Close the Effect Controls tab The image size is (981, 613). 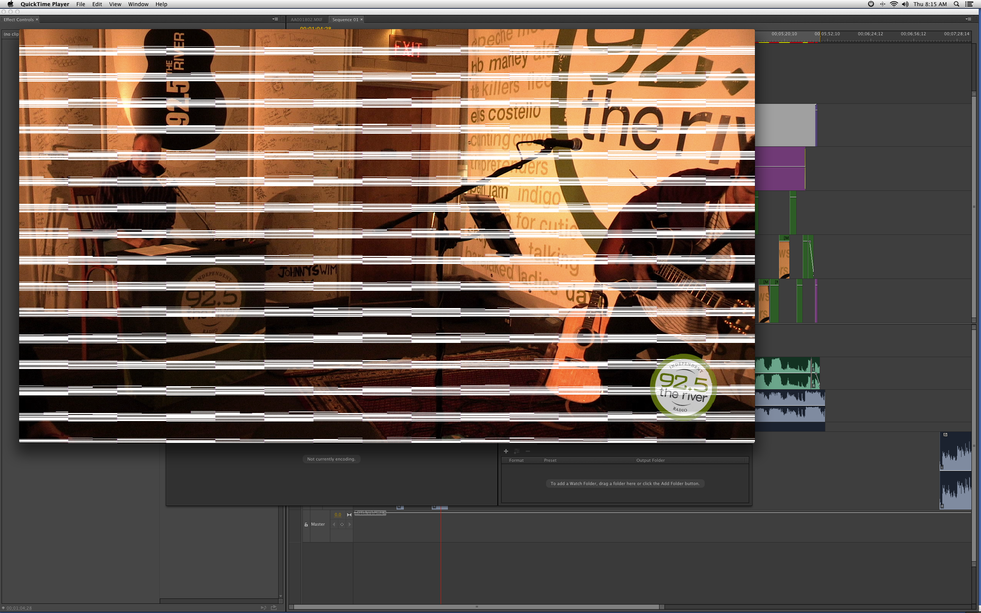[x=37, y=20]
